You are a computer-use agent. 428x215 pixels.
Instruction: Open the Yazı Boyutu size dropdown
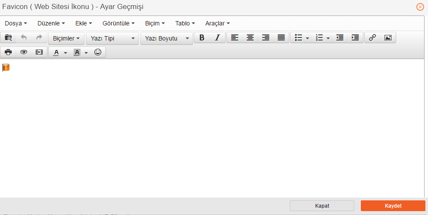tap(167, 38)
